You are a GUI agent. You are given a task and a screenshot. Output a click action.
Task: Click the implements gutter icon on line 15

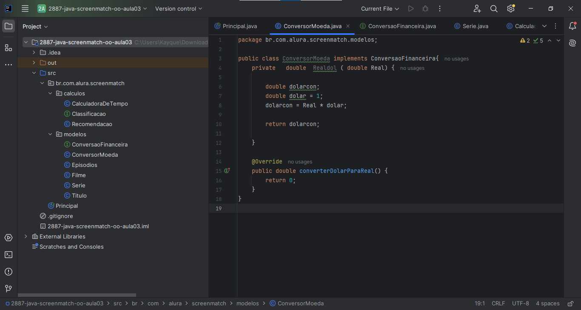pos(227,171)
